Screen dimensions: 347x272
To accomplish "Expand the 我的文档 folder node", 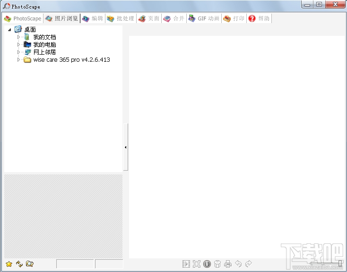I will point(18,37).
